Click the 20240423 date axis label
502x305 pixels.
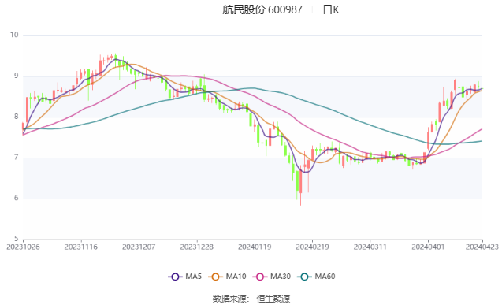coord(482,247)
